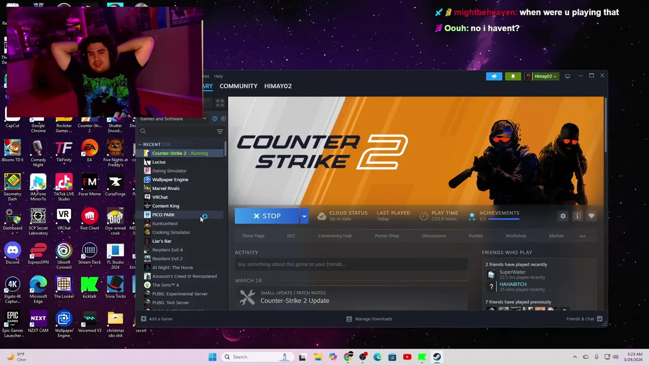Viewport: 649px width, 365px height.
Task: Open the Discord desktop shortcut
Action: coord(13,253)
